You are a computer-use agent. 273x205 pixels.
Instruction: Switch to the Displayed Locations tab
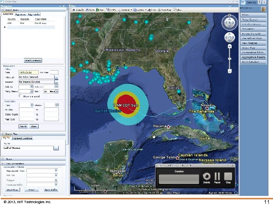(22, 139)
